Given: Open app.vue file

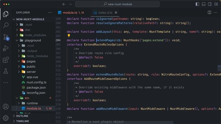Looking at the screenshot, I should point(32,77).
